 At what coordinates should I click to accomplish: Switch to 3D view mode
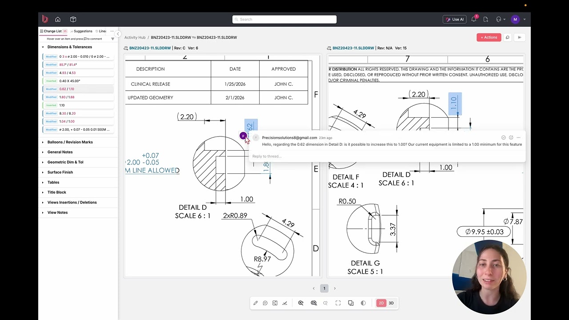(391, 303)
